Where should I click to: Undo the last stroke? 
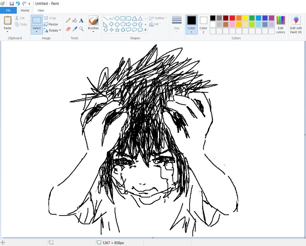click(18, 4)
